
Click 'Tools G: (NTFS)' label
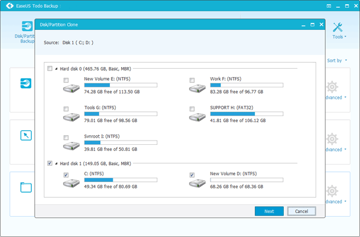(100, 108)
